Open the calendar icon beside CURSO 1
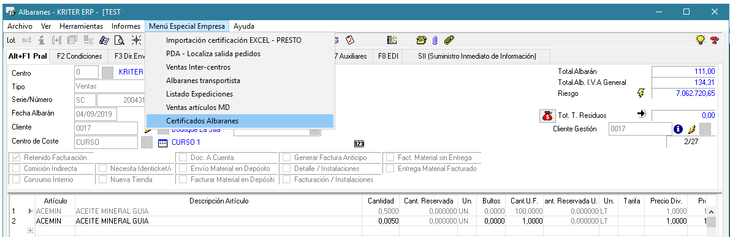 click(162, 142)
